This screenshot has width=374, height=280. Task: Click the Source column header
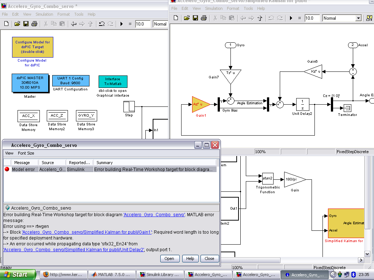(52, 163)
